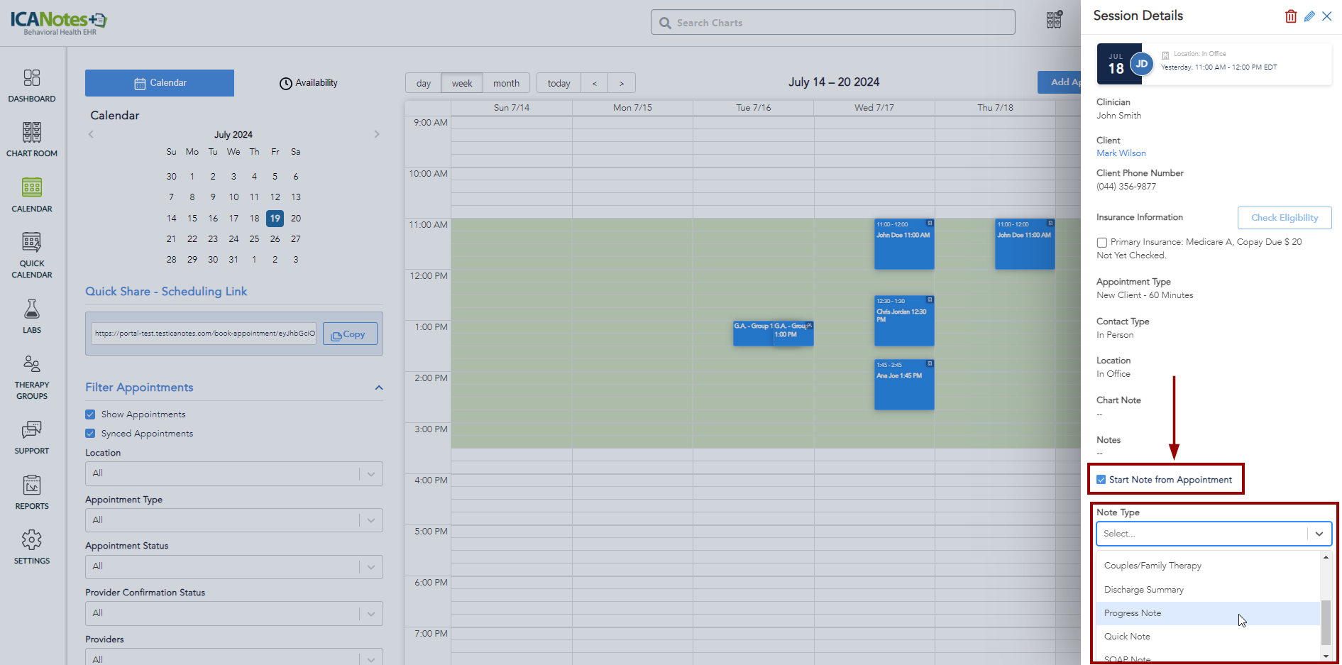Open the Note Type dropdown
Image resolution: width=1342 pixels, height=665 pixels.
(x=1213, y=534)
